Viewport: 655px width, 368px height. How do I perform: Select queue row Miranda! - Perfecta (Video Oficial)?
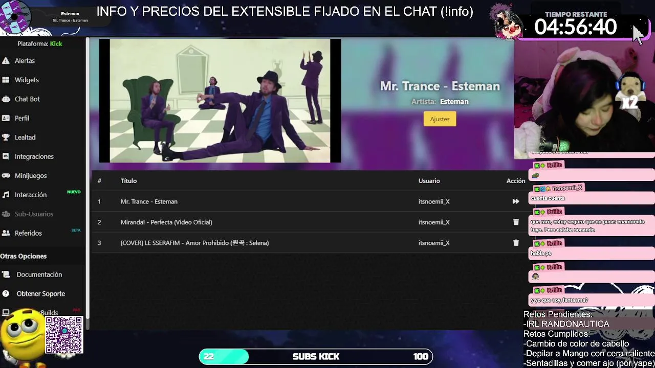coord(309,222)
